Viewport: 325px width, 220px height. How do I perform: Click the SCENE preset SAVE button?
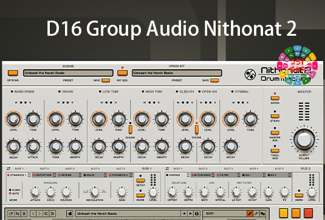(106, 81)
